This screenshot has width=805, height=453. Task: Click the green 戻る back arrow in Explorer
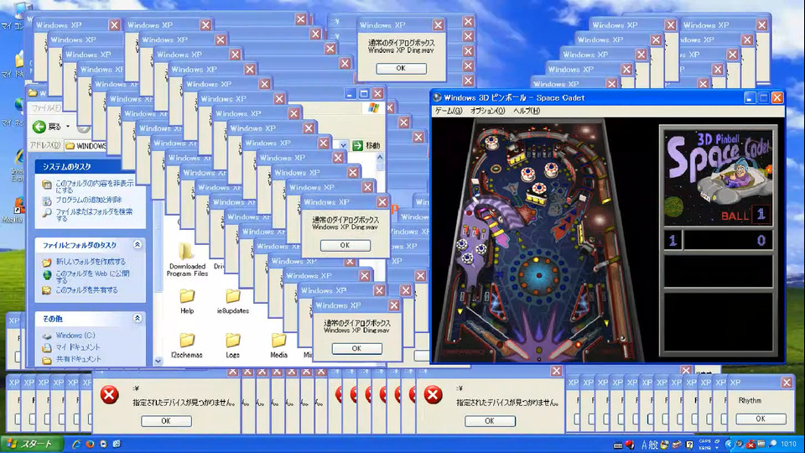[x=39, y=127]
